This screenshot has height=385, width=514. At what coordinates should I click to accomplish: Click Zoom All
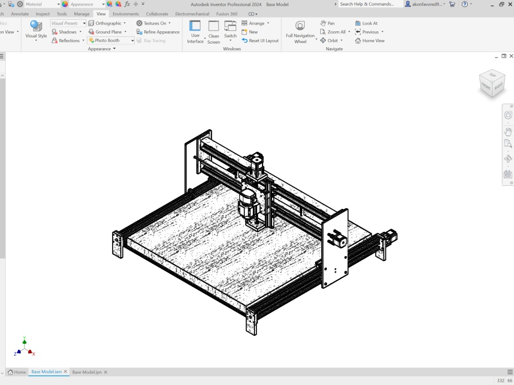pyautogui.click(x=333, y=32)
